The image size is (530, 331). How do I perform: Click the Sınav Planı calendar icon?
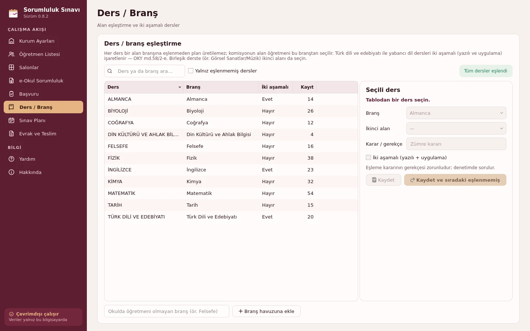click(11, 120)
